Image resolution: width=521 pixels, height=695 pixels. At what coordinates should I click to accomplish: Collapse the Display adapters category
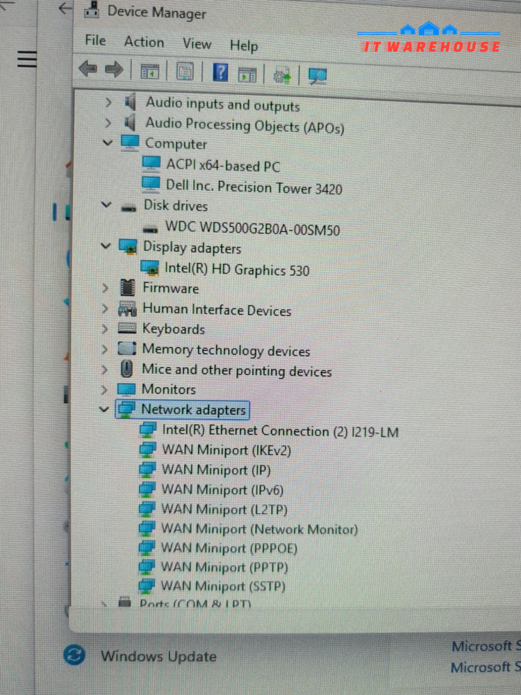(106, 245)
